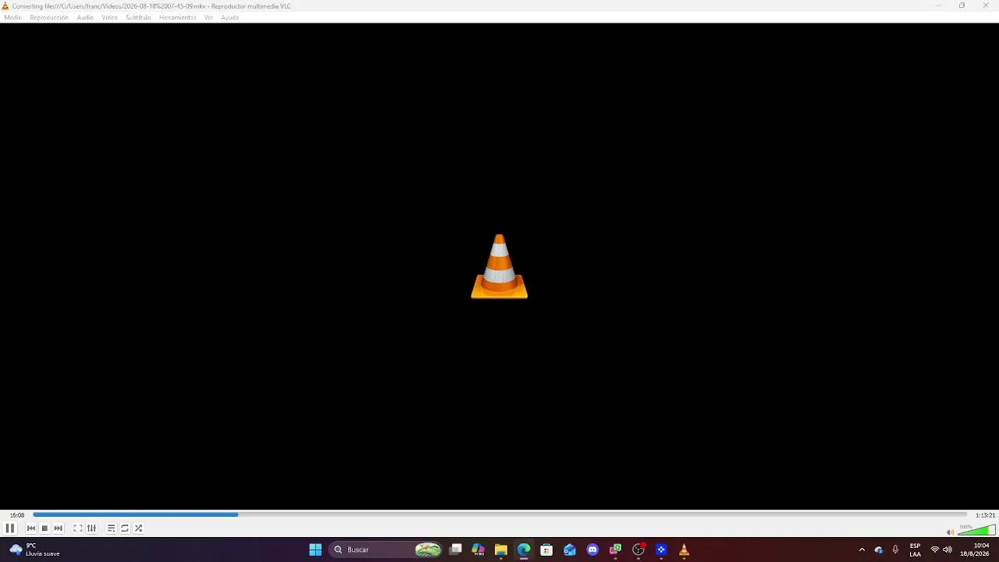This screenshot has height=562, width=999.
Task: Toggle the playlist view
Action: [111, 528]
